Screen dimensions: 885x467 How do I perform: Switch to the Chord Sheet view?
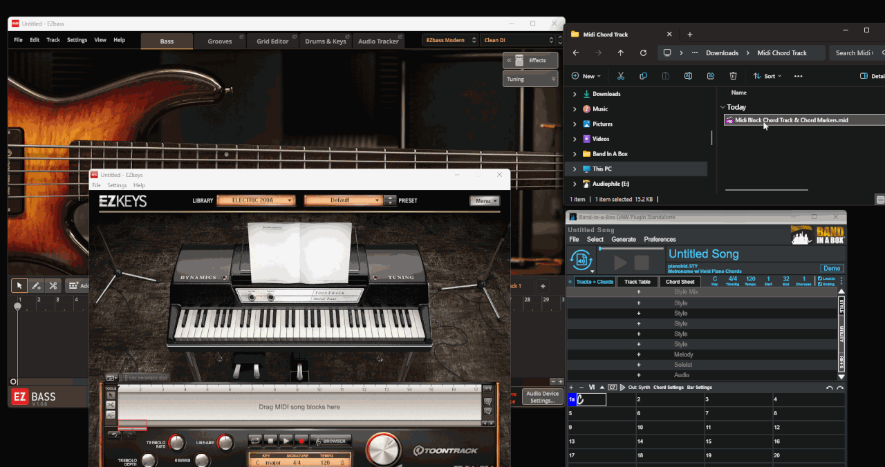(x=680, y=282)
